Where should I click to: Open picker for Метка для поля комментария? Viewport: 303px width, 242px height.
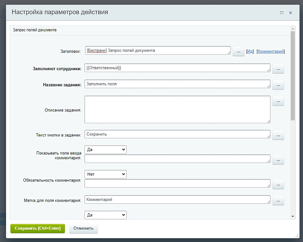point(278,200)
